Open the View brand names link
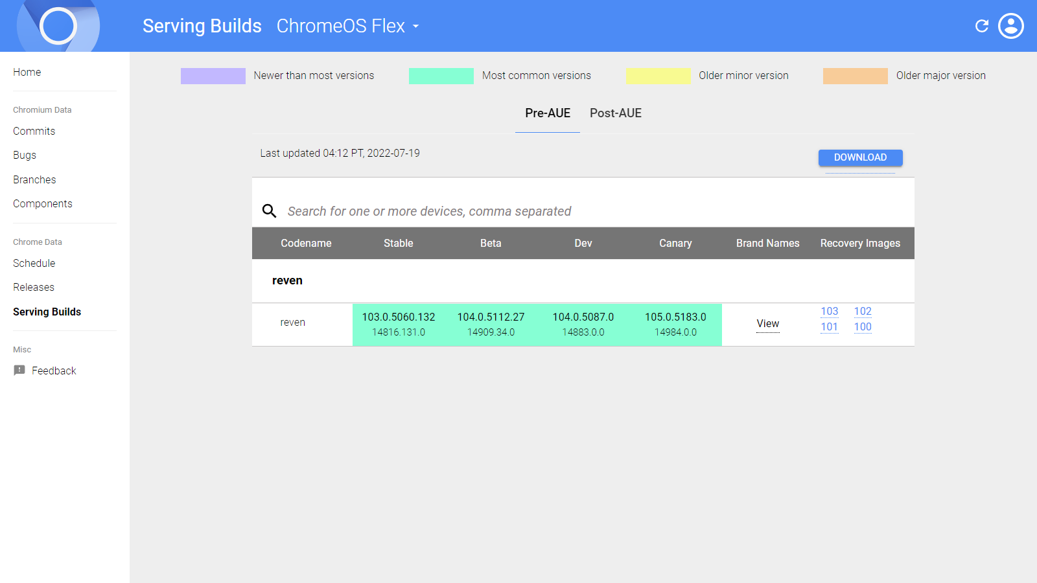The width and height of the screenshot is (1037, 583). (767, 324)
